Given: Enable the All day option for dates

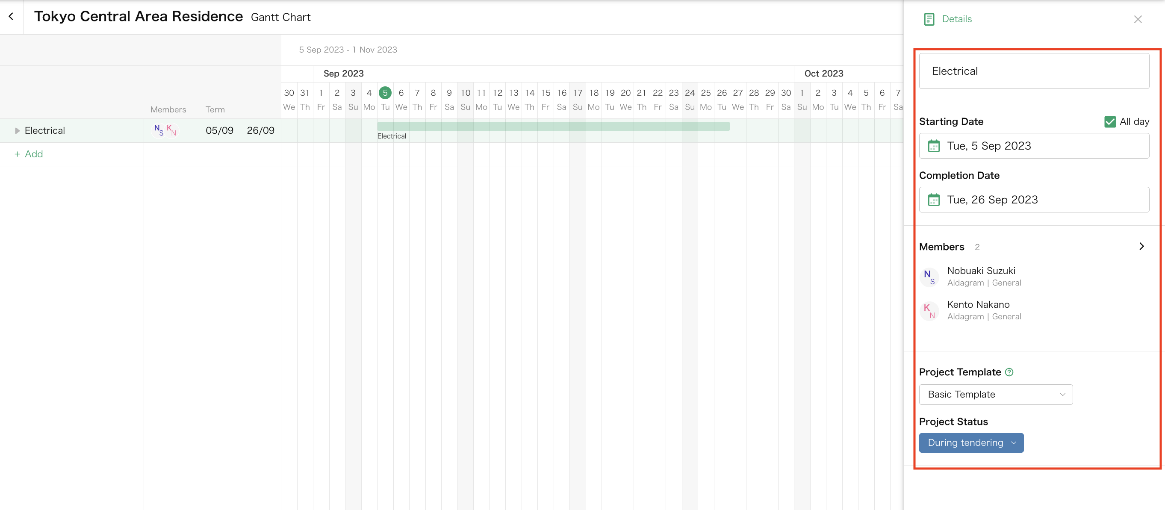Looking at the screenshot, I should [1110, 122].
